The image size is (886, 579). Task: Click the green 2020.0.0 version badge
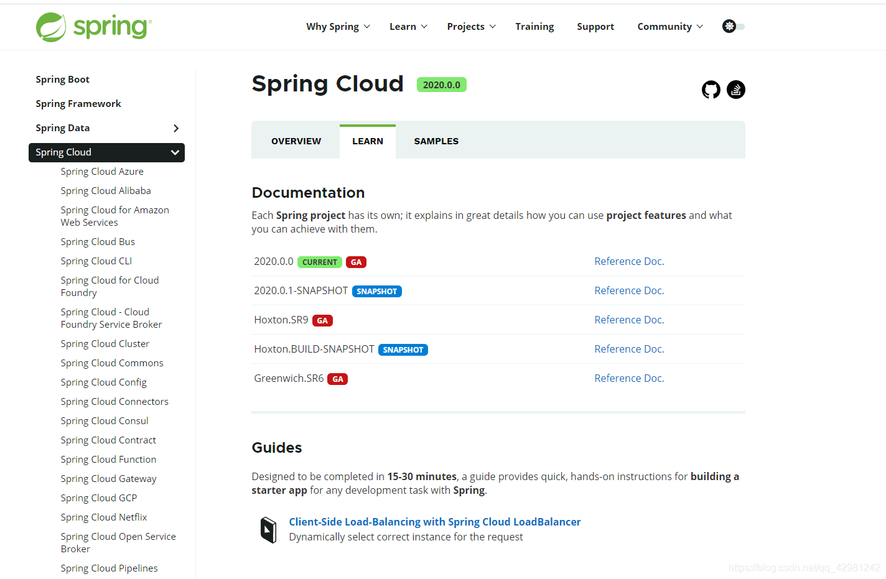pos(441,84)
